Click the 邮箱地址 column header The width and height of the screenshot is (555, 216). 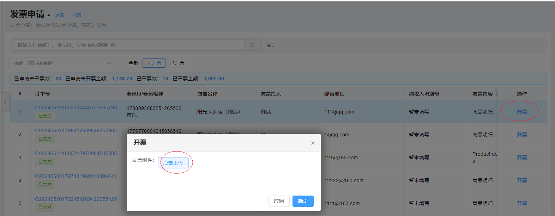point(334,94)
